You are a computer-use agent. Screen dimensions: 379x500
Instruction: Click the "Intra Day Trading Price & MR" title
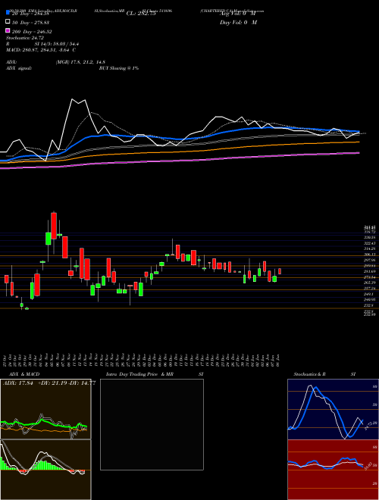coord(139,374)
